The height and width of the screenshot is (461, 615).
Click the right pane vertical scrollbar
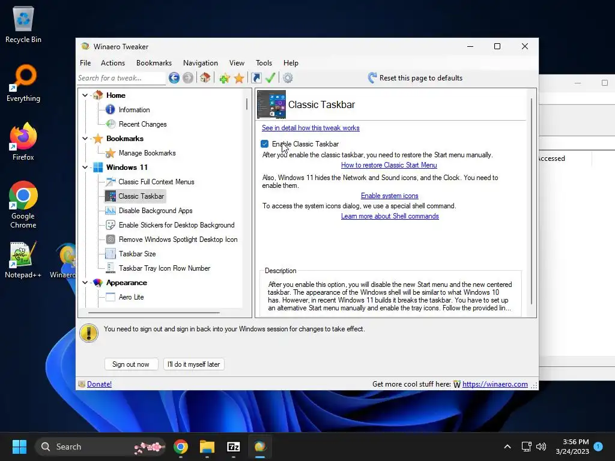coord(532,201)
